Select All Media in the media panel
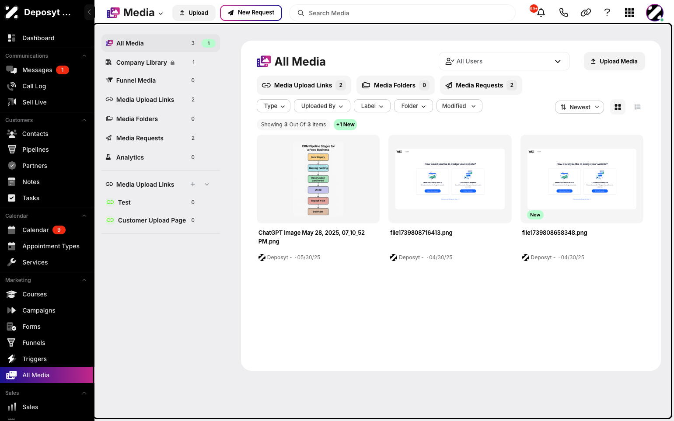The width and height of the screenshot is (674, 421). 161,43
